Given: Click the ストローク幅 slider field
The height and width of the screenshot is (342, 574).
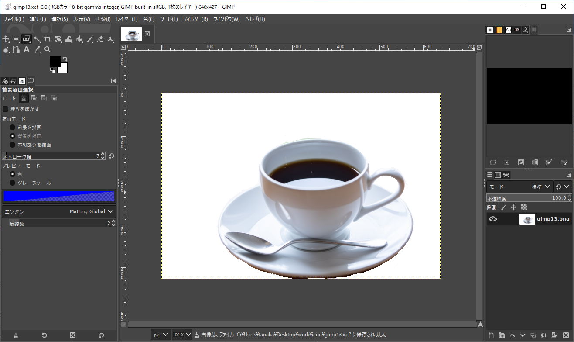Looking at the screenshot, I should click(50, 156).
